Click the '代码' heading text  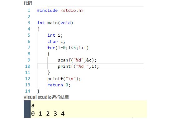tap(28, 3)
